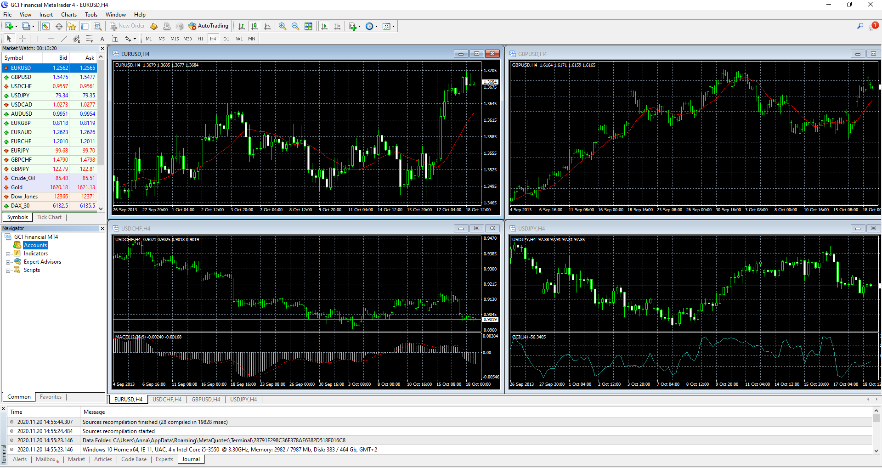Toggle AutoTrading on
Viewport: 882px width, 468px height.
click(x=208, y=26)
